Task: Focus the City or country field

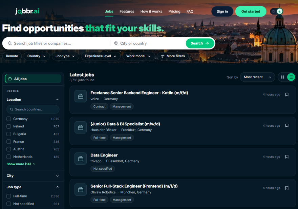Action: 148,43
